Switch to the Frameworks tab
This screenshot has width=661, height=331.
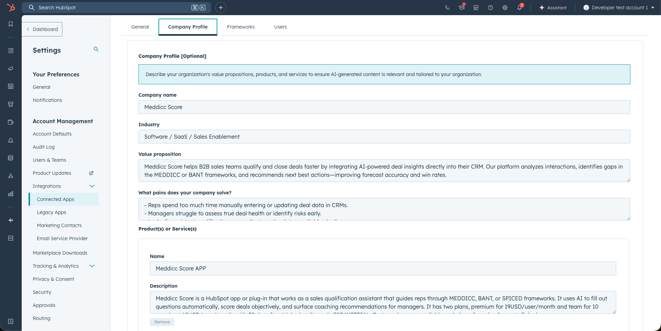[241, 27]
